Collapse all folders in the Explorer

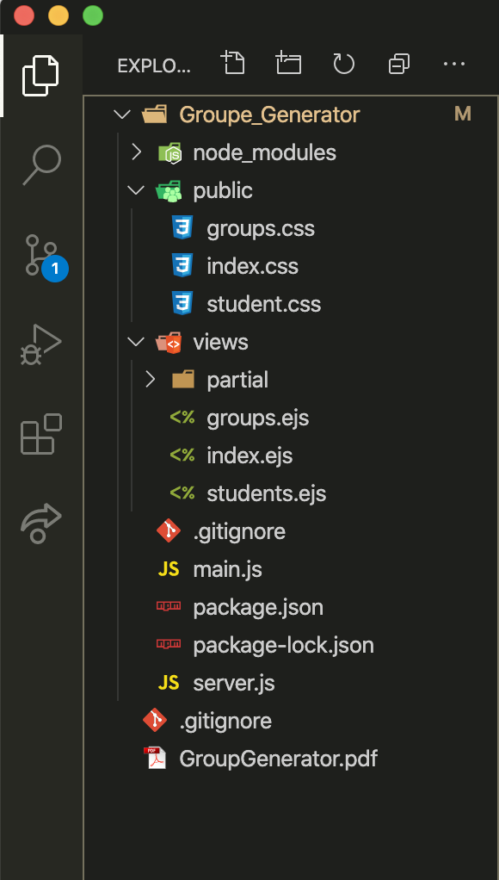(398, 64)
